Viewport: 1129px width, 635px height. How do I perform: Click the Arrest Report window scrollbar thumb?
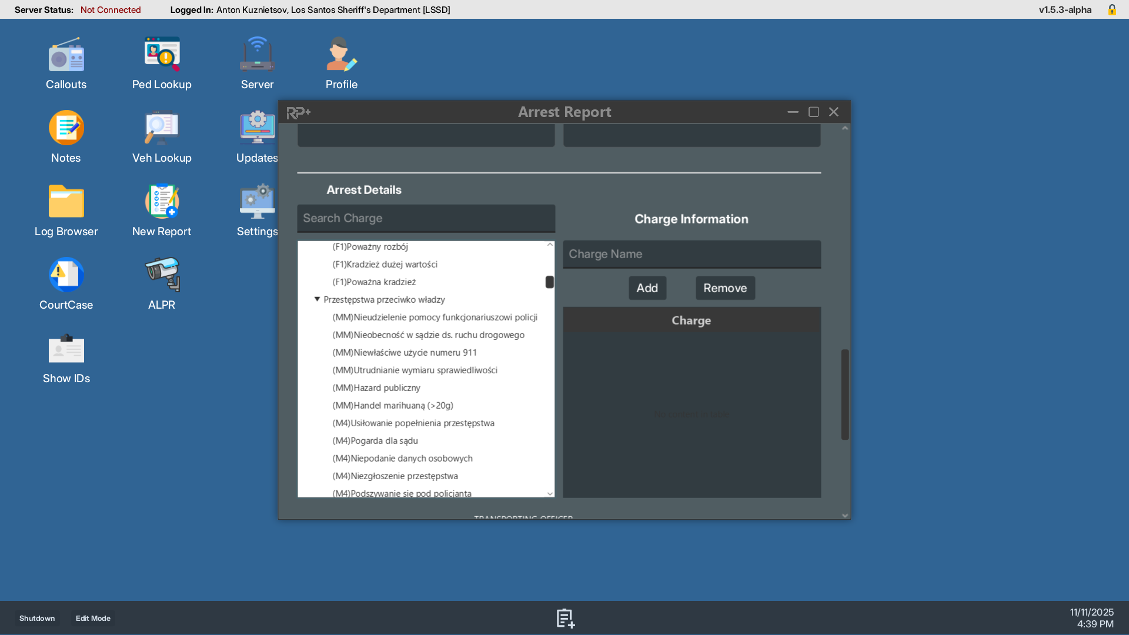click(845, 394)
